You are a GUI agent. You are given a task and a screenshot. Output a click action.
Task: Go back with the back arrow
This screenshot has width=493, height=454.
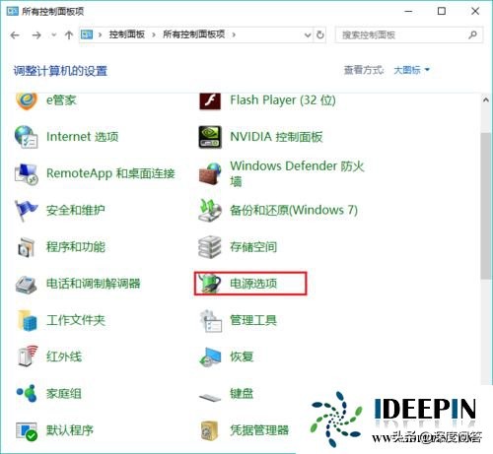point(15,34)
